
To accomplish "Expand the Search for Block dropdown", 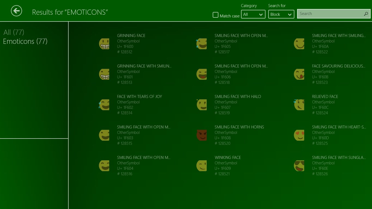I will [281, 14].
